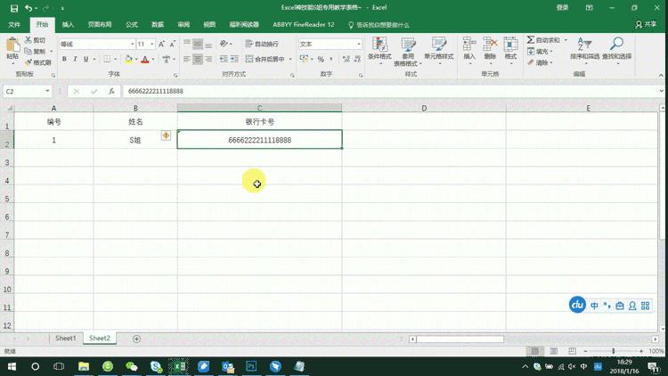Open Find and Select (查找和选择) magnifier
This screenshot has height=376, width=668.
(x=617, y=50)
